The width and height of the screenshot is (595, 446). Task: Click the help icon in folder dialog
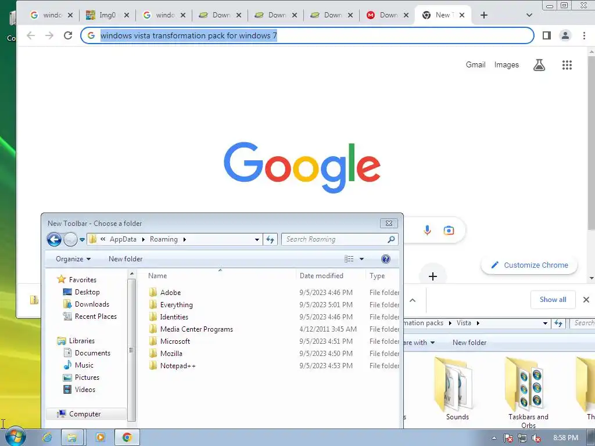386,259
